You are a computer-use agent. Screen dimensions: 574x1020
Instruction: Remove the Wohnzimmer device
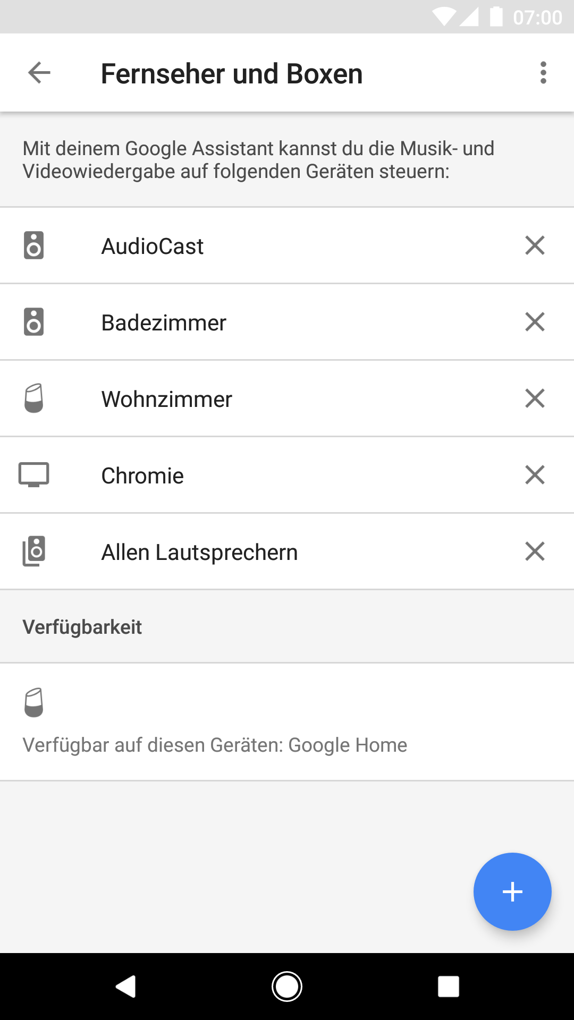[535, 398]
